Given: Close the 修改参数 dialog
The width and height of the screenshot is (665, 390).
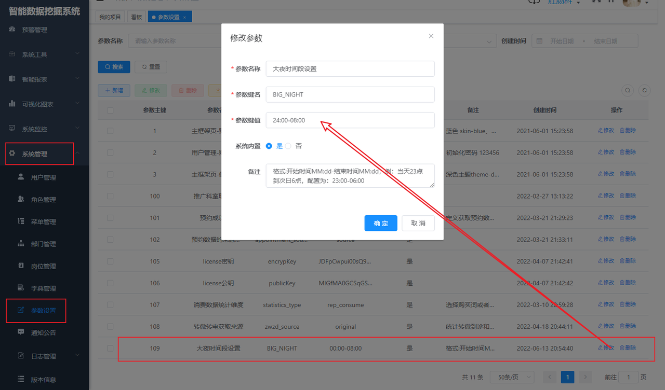Looking at the screenshot, I should click(x=431, y=36).
